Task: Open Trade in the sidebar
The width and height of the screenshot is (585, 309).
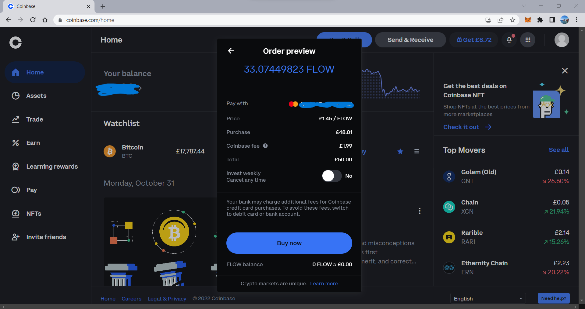Action: tap(45, 119)
